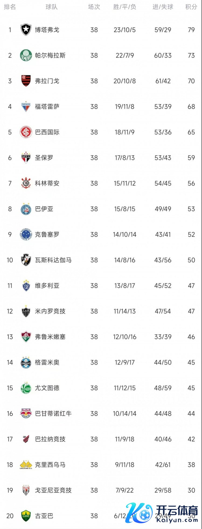202x529 pixels.
Task: Click the São Paulo SPFC crest
Action: pos(26,158)
